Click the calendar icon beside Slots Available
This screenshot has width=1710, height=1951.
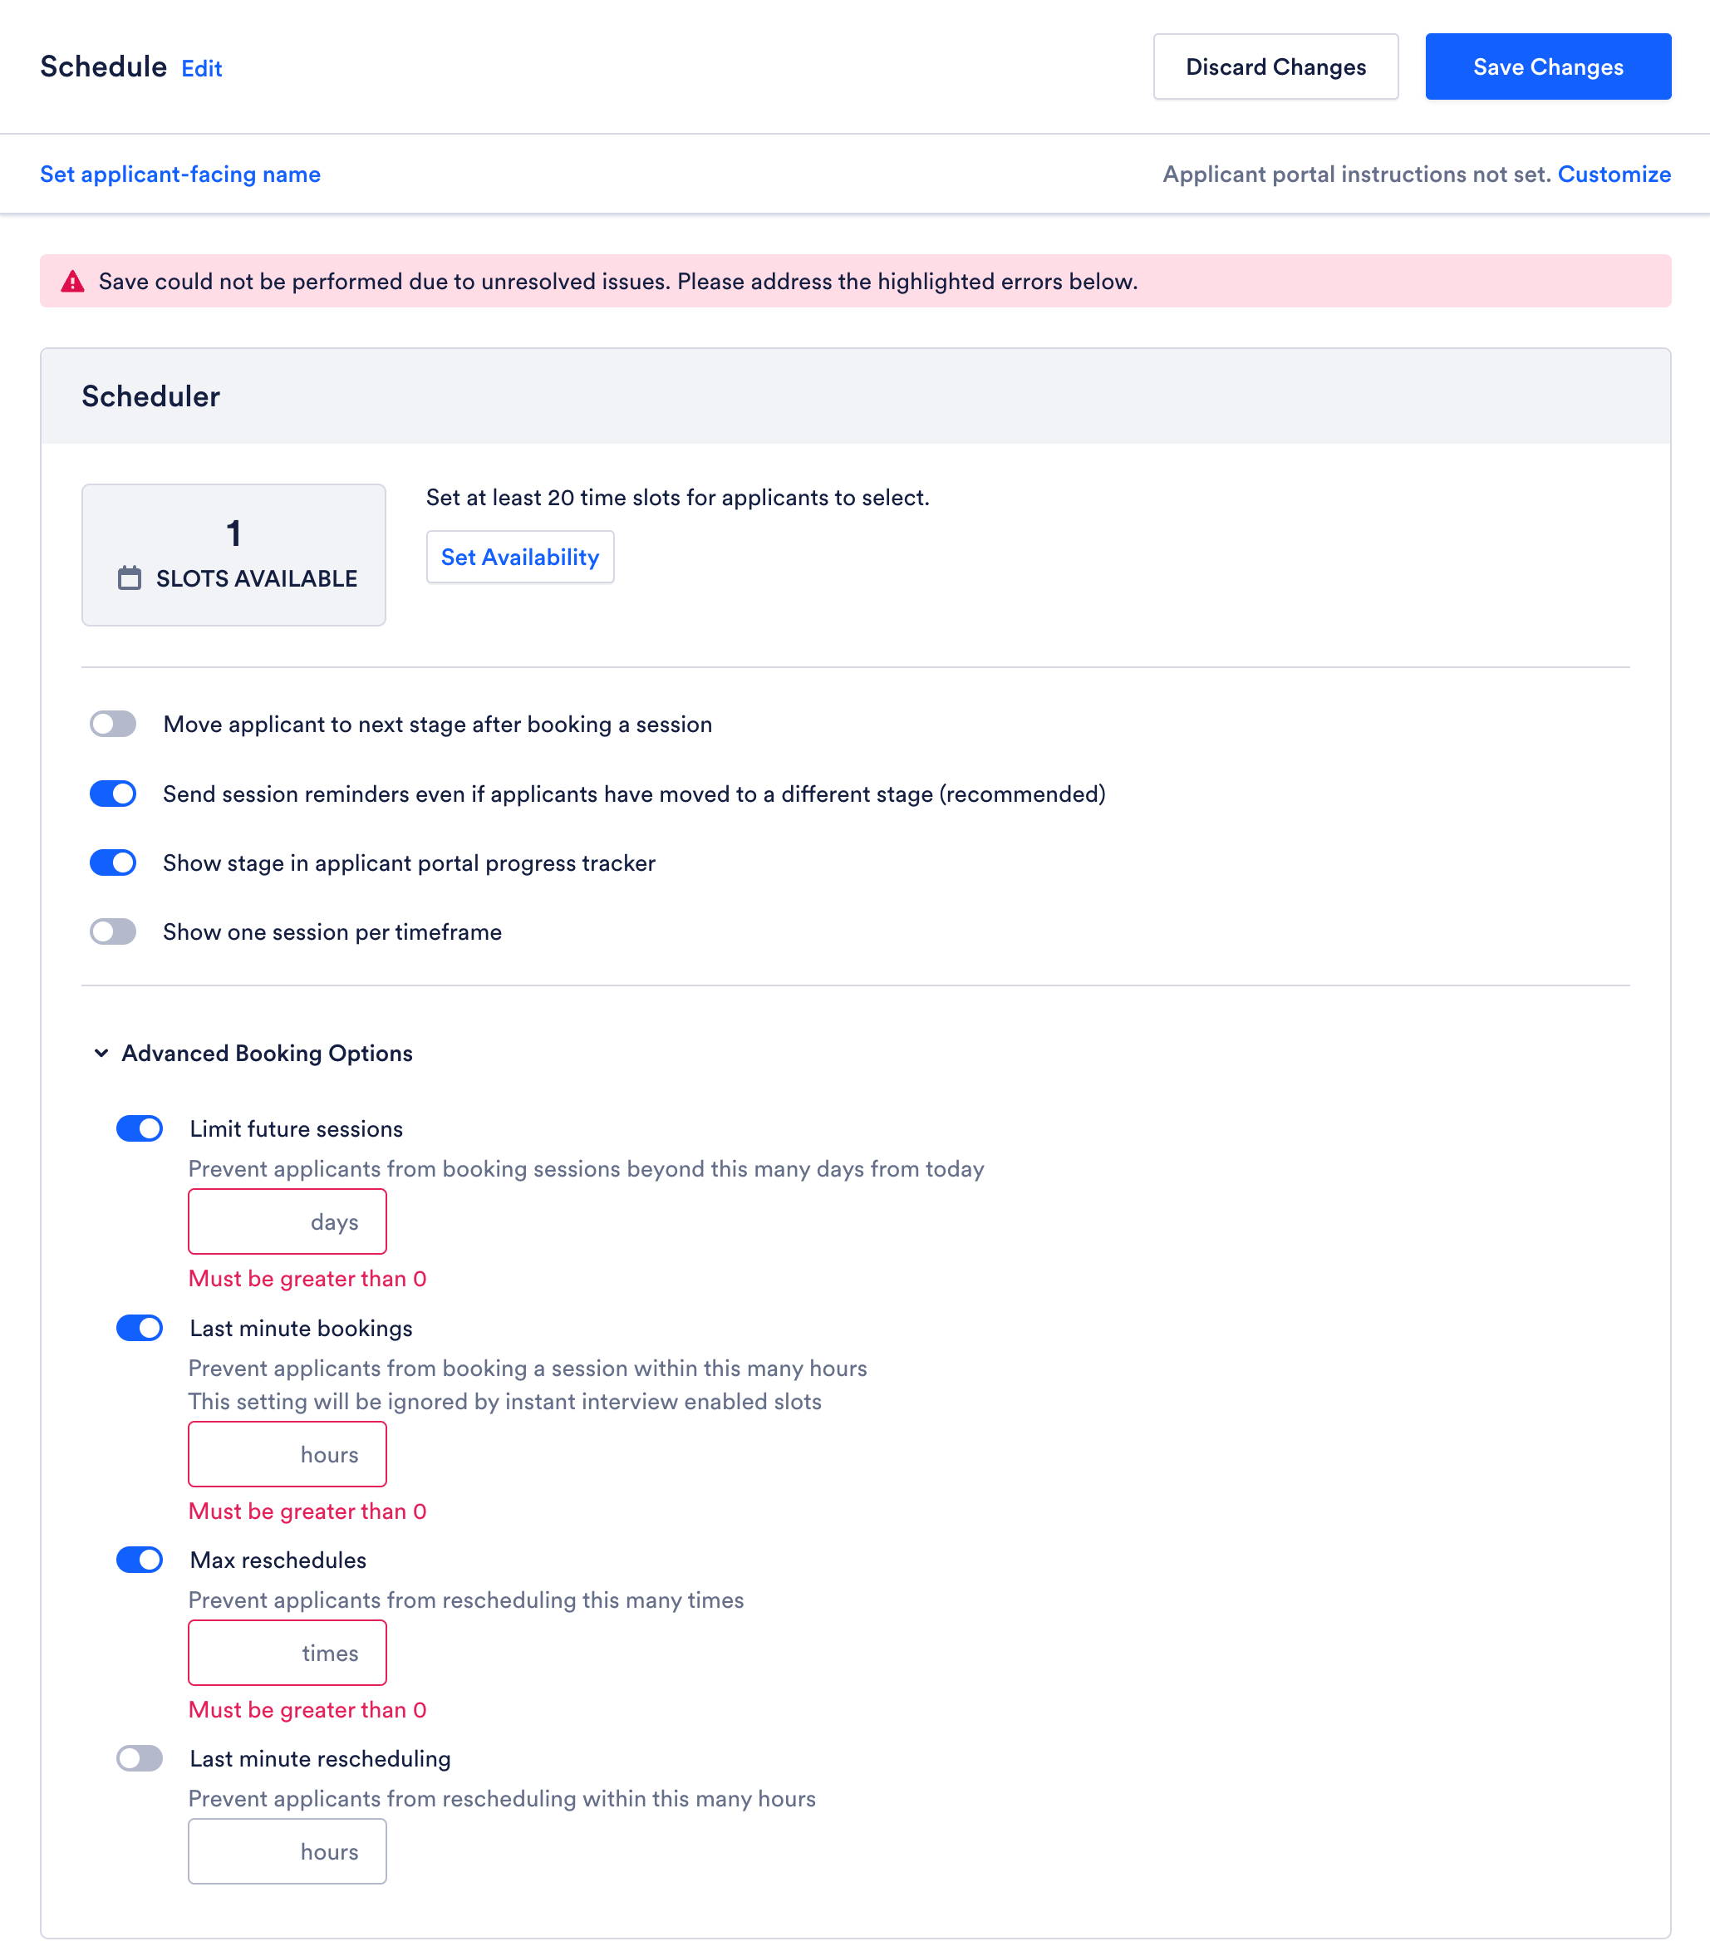130,578
